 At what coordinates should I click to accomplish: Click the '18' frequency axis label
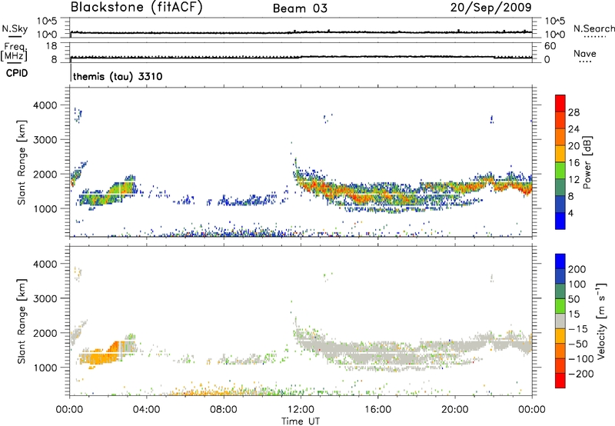(52, 46)
